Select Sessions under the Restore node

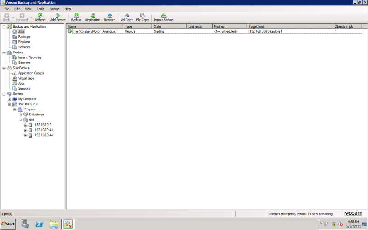point(24,63)
